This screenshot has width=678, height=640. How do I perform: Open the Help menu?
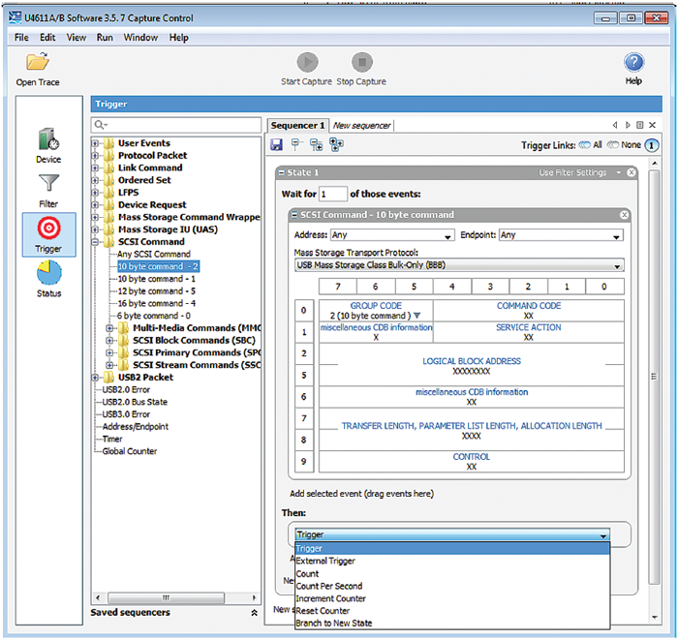[x=178, y=38]
